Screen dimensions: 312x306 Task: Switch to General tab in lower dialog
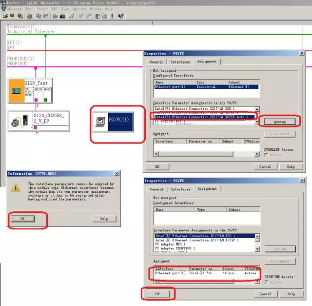pyautogui.click(x=156, y=189)
